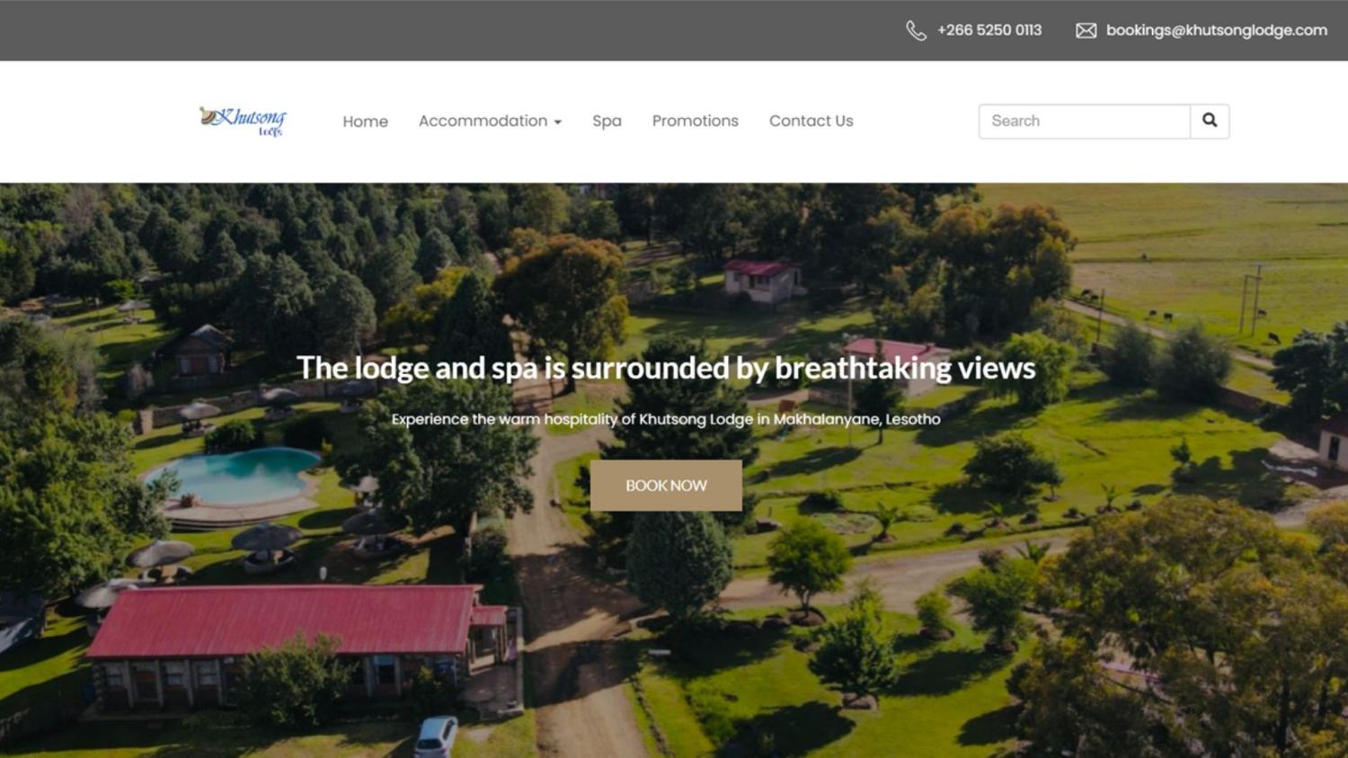Click the warm hospitality subheading text
The height and width of the screenshot is (758, 1348).
666,419
